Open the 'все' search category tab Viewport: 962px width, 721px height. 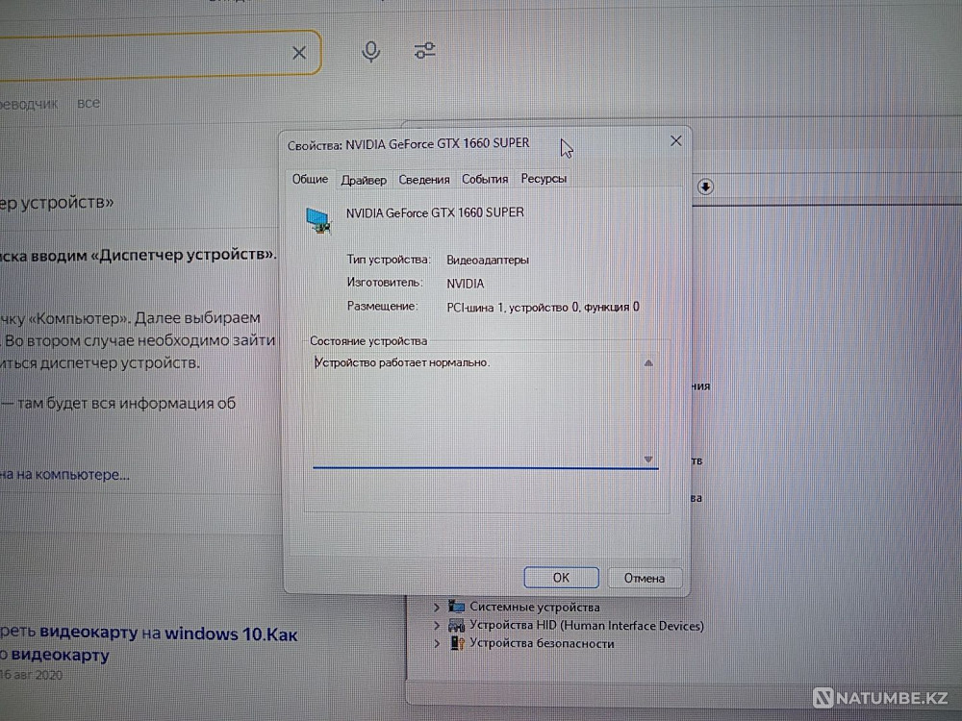point(89,103)
